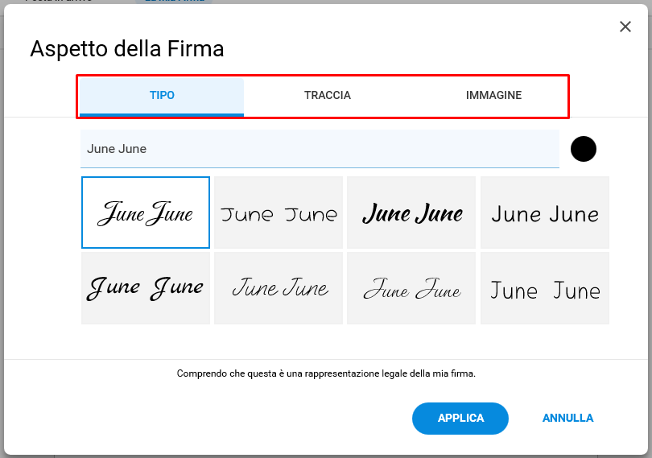Select the IMMAGINE tab
Screen dimensions: 652x458
pos(493,95)
